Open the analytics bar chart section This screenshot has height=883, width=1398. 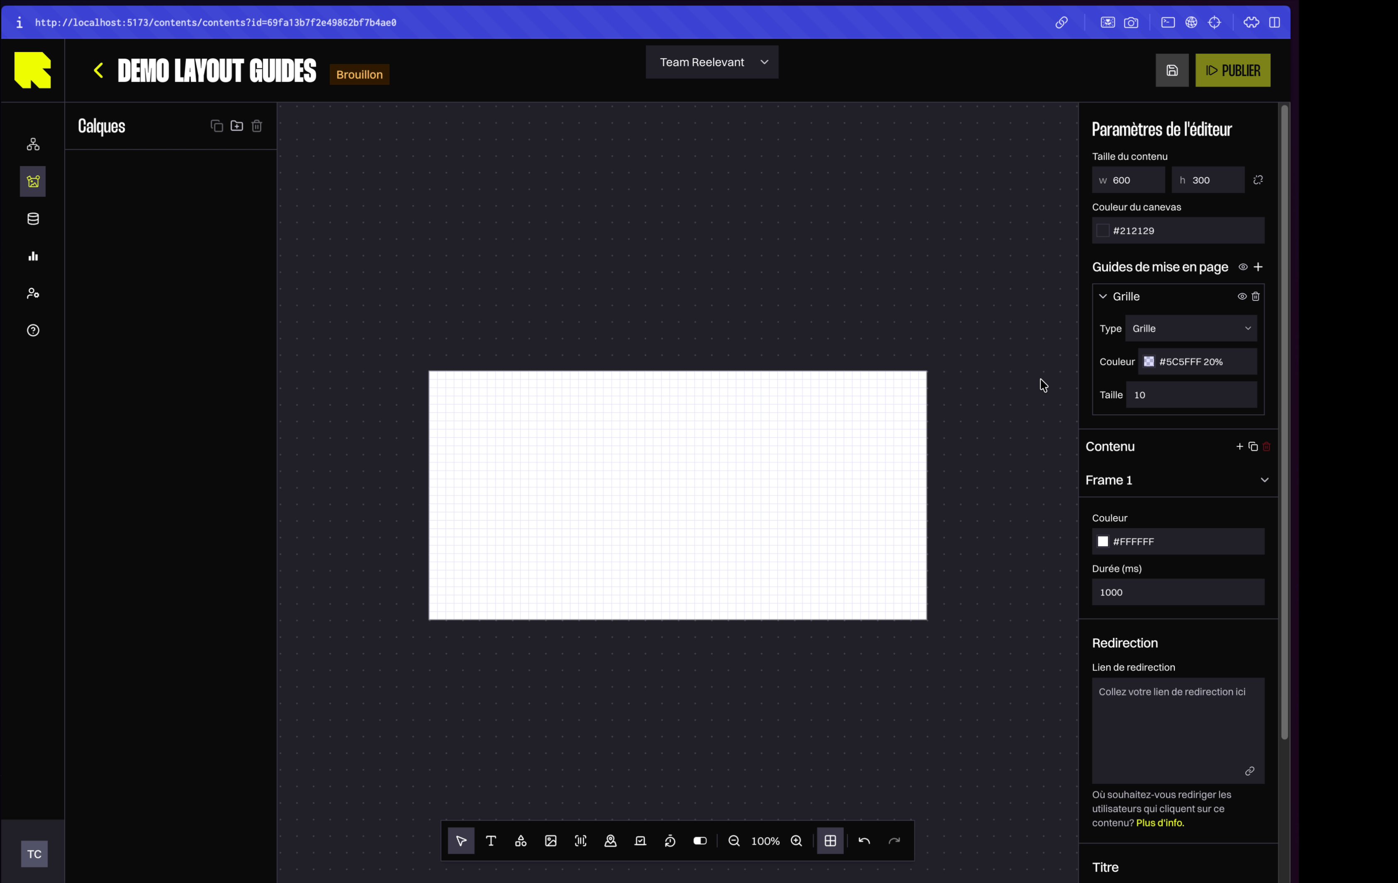(33, 256)
